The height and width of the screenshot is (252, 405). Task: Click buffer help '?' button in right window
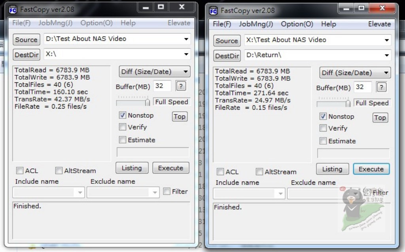382,87
